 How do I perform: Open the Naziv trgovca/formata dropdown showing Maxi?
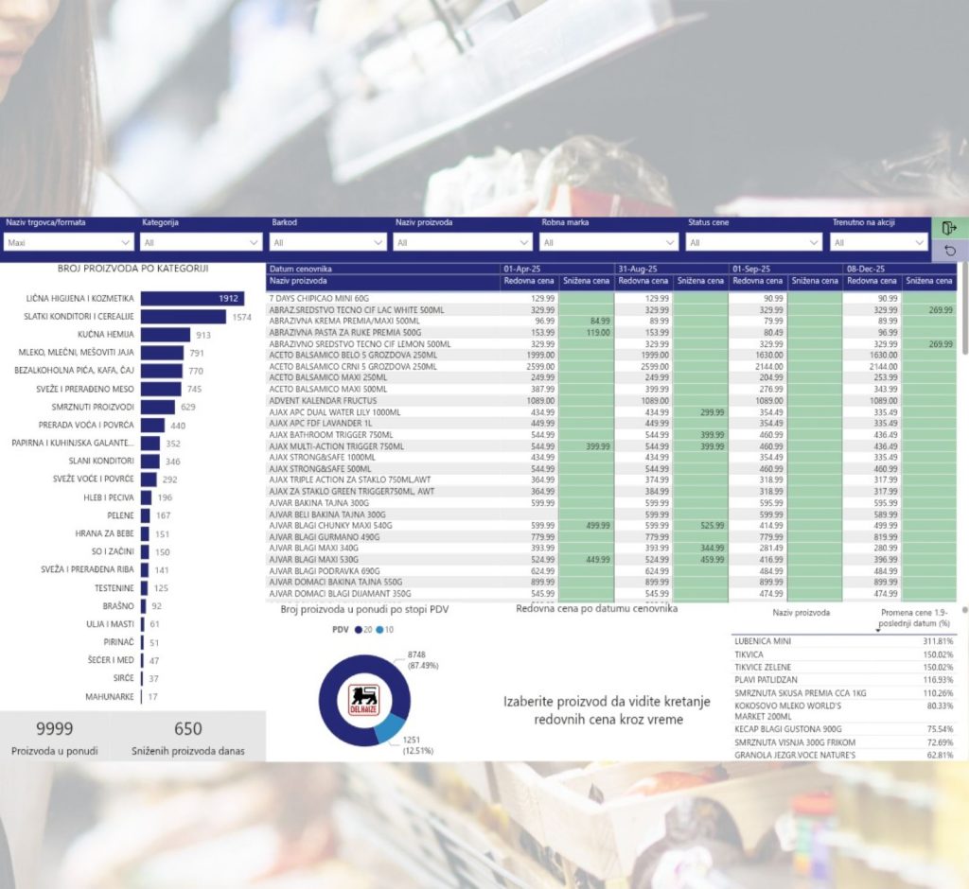67,243
